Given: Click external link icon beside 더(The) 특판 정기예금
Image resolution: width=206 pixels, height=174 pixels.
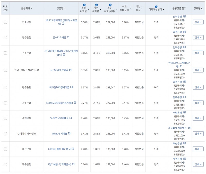Looking at the screenshot, I should click(73, 149).
